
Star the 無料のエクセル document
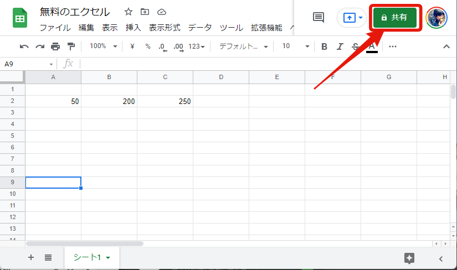(129, 12)
